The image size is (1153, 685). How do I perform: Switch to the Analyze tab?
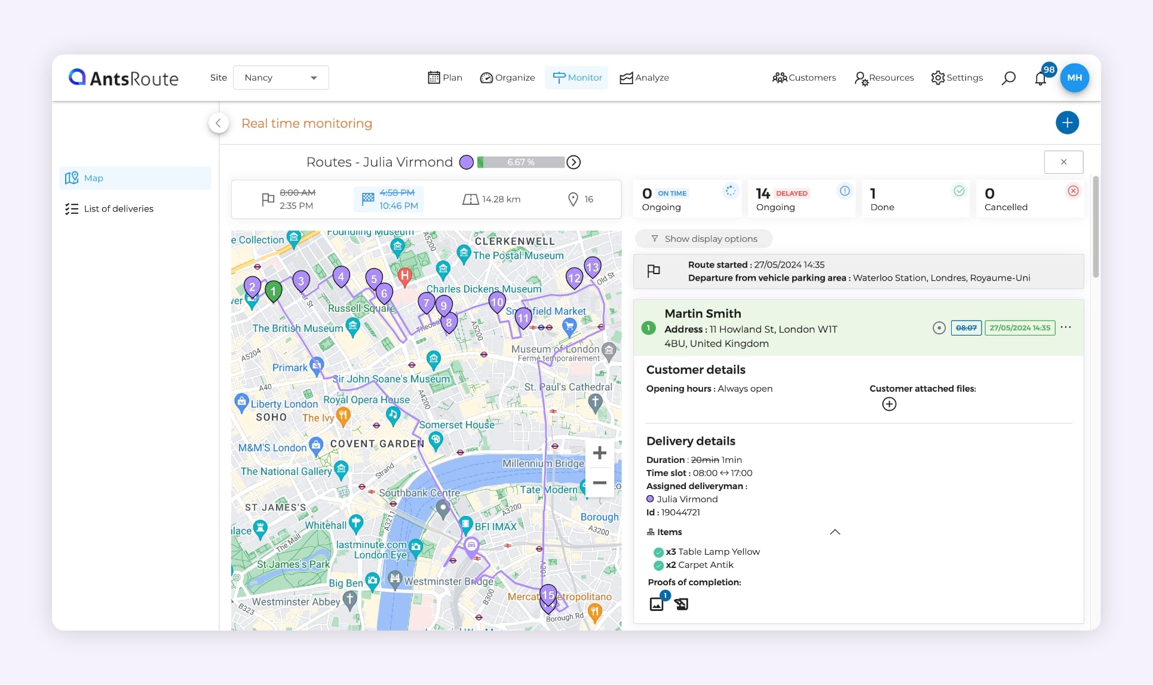644,78
